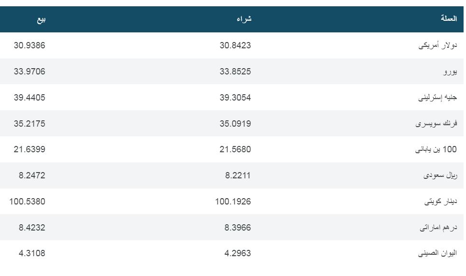Select the دولار أمريكى currency name
This screenshot has height=276, width=466.
(438, 45)
